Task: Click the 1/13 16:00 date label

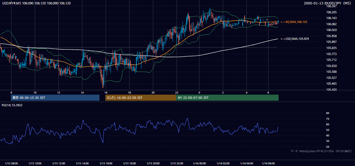Action: click(x=106, y=164)
